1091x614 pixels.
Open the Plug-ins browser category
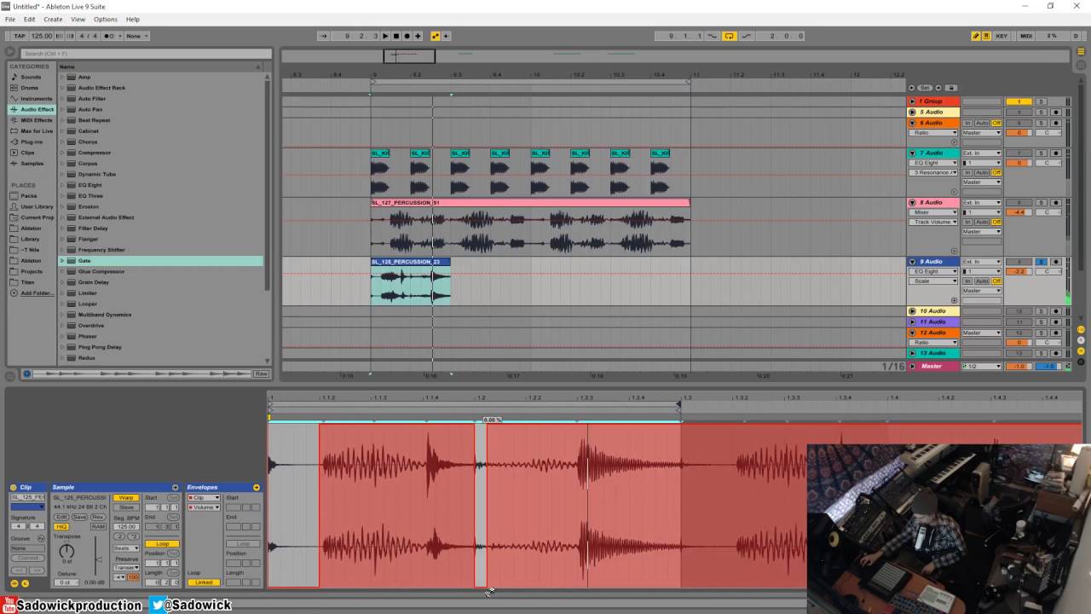pyautogui.click(x=32, y=142)
